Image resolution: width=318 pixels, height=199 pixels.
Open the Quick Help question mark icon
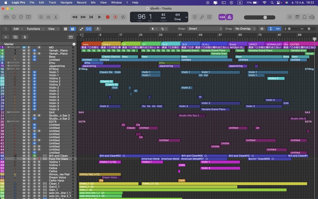click(21, 17)
